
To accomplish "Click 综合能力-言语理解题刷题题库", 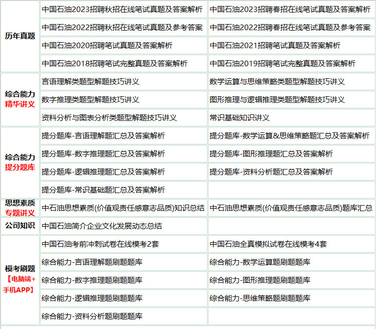I will click(92, 262).
